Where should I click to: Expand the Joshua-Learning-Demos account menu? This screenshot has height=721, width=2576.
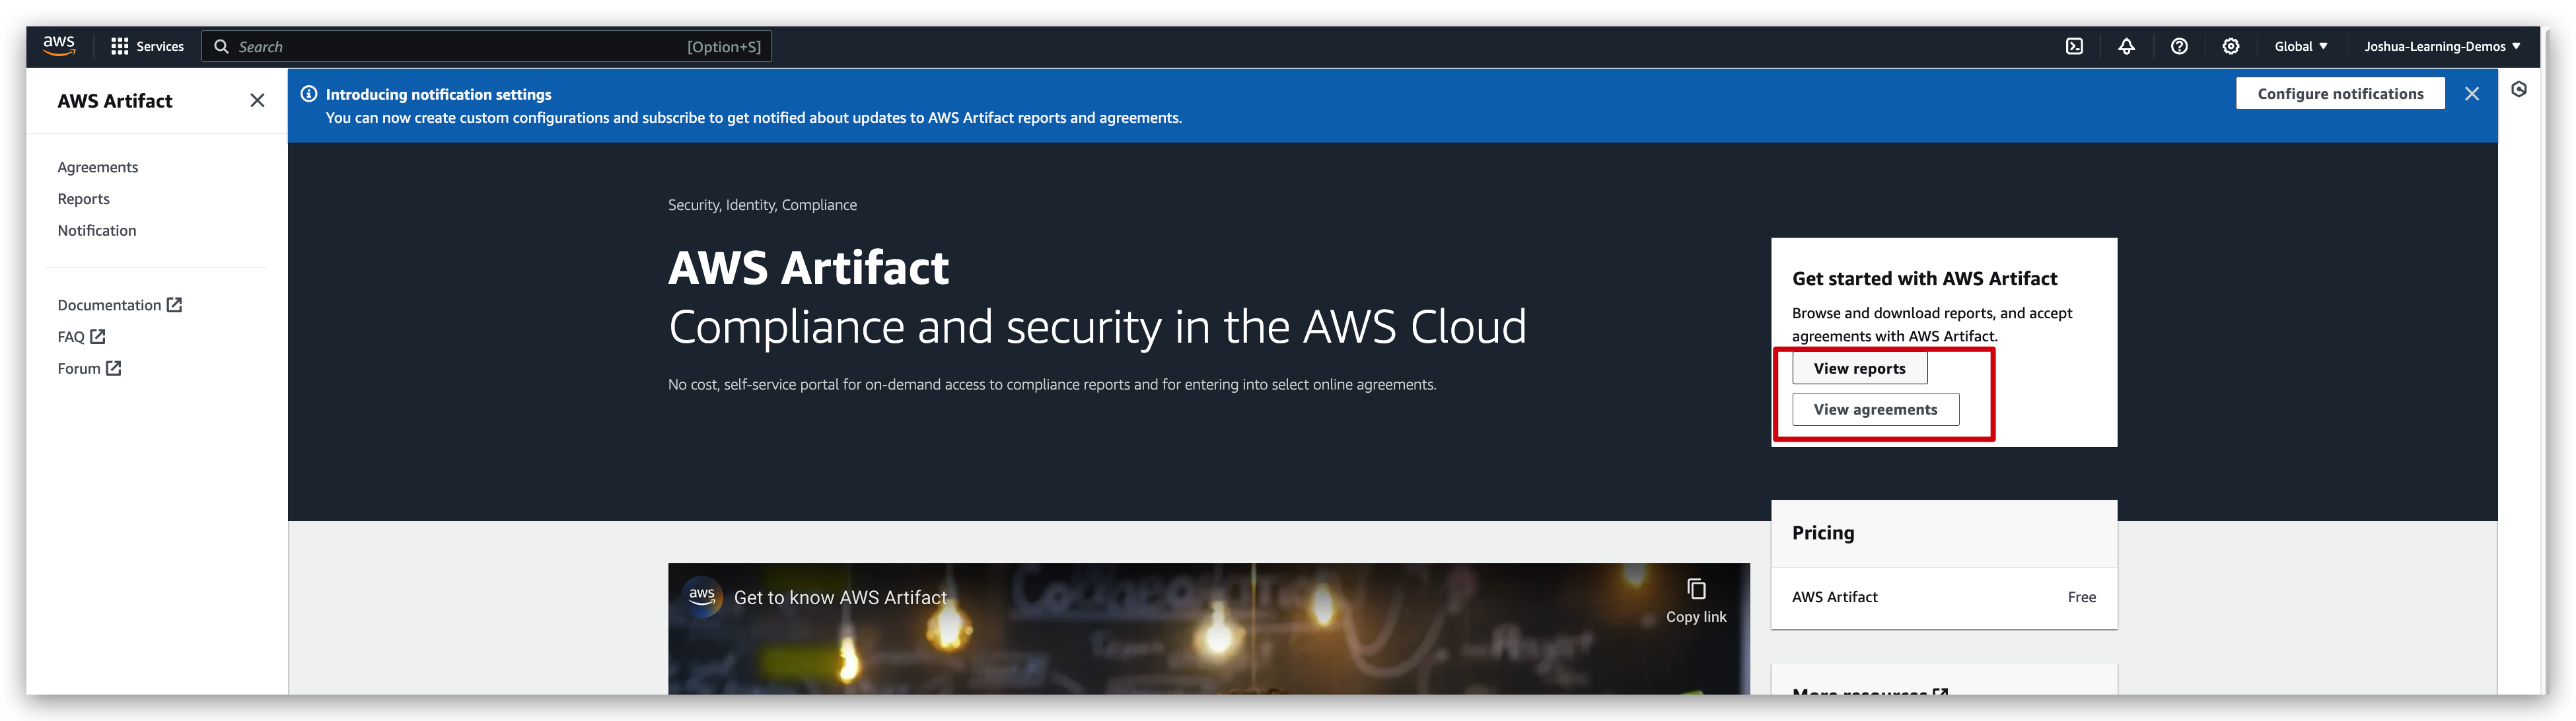click(2441, 46)
